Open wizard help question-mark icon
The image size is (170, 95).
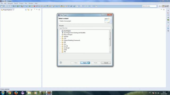[x=61, y=63]
